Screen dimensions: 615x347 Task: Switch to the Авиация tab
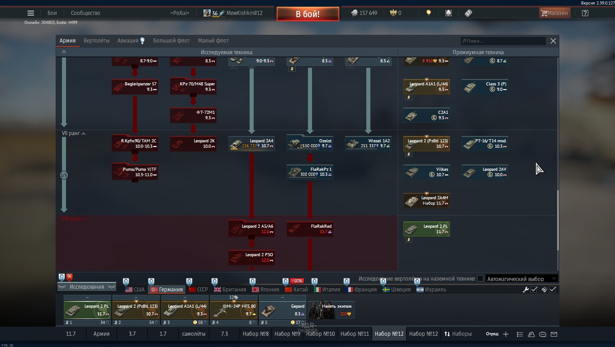click(x=128, y=41)
